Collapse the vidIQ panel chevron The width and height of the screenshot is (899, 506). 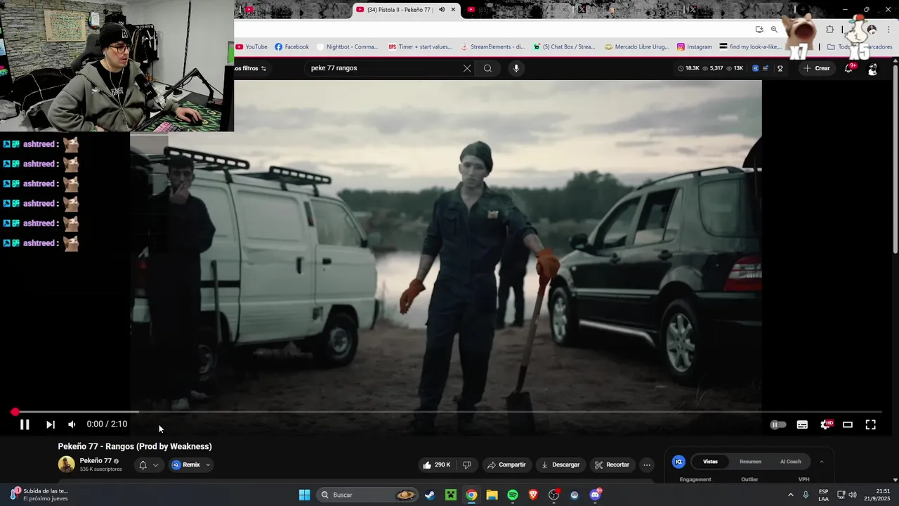pos(821,462)
